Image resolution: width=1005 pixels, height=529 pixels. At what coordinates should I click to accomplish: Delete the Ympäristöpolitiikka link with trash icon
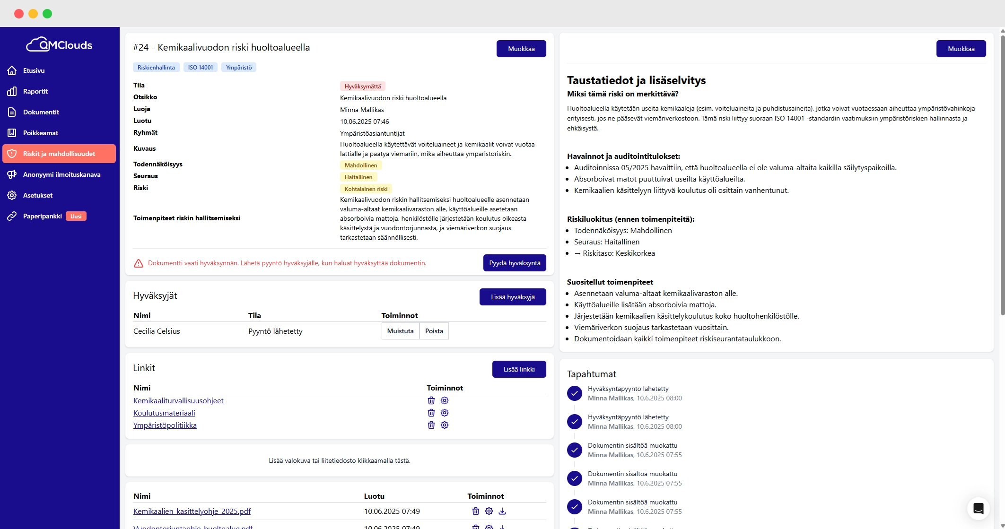tap(431, 425)
